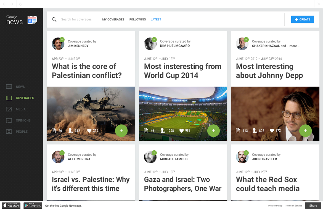Click heart icon showing 983

tap(181, 130)
